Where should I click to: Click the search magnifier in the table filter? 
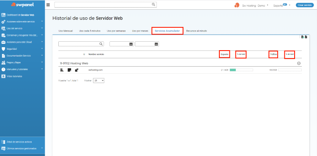click(x=101, y=44)
